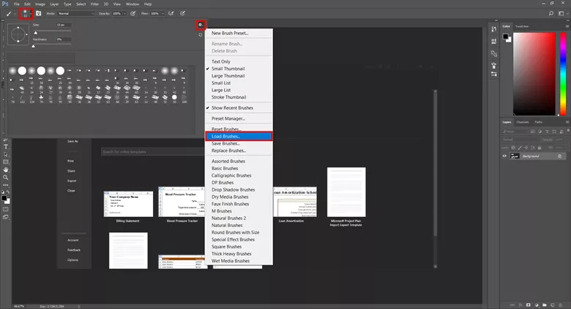
Task: Select the Zoom tool in toolbar
Action: tap(6, 178)
